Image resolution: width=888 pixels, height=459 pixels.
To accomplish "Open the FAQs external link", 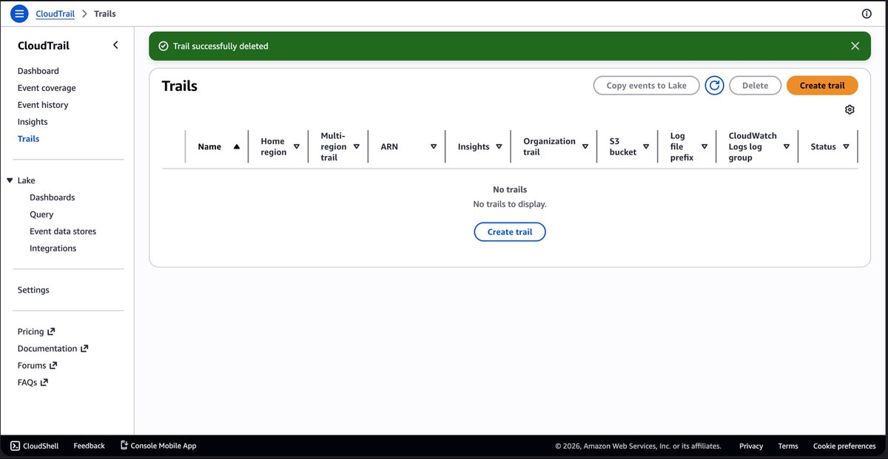I will (x=33, y=383).
